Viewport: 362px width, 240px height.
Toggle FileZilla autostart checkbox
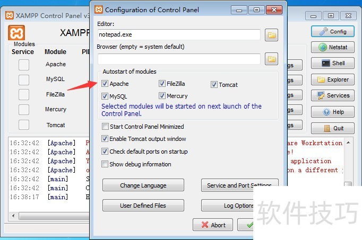pos(162,83)
